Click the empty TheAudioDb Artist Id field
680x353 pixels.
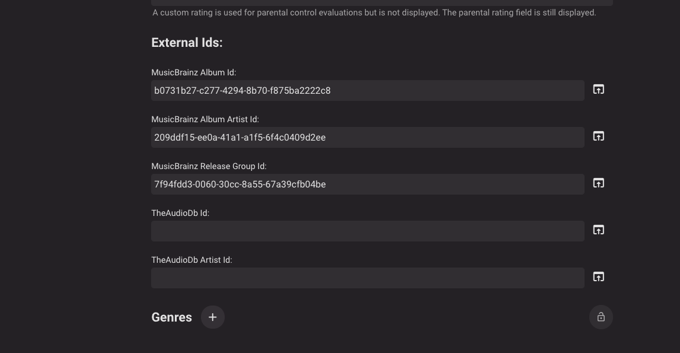pyautogui.click(x=368, y=278)
